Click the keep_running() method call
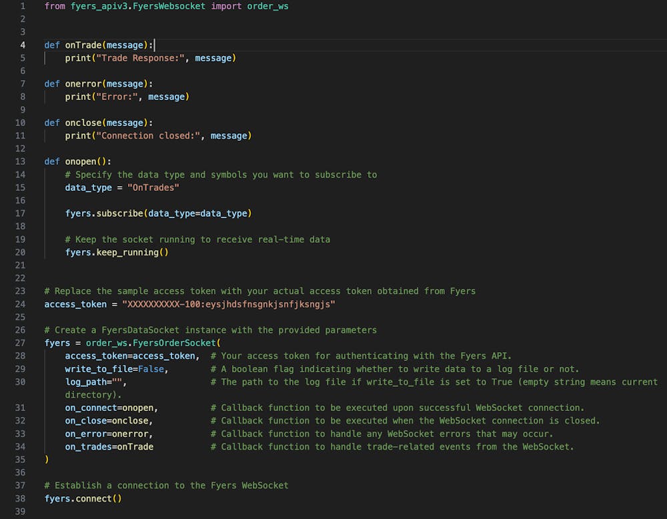Image resolution: width=667 pixels, height=519 pixels. 127,252
